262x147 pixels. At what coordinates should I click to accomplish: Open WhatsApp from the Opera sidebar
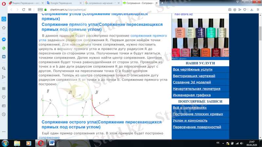(4, 48)
